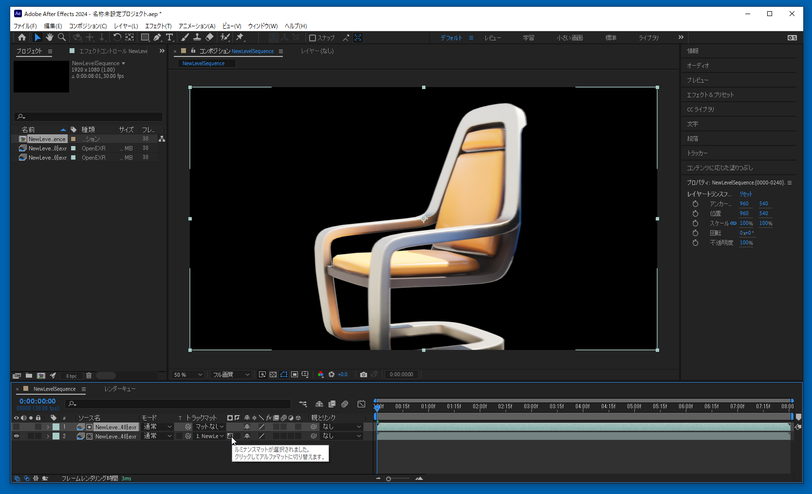The height and width of the screenshot is (494, 812).
Task: Open the フル画質 resolution dropdown
Action: point(231,374)
